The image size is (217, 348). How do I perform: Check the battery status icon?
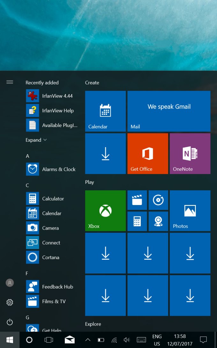tap(101, 340)
